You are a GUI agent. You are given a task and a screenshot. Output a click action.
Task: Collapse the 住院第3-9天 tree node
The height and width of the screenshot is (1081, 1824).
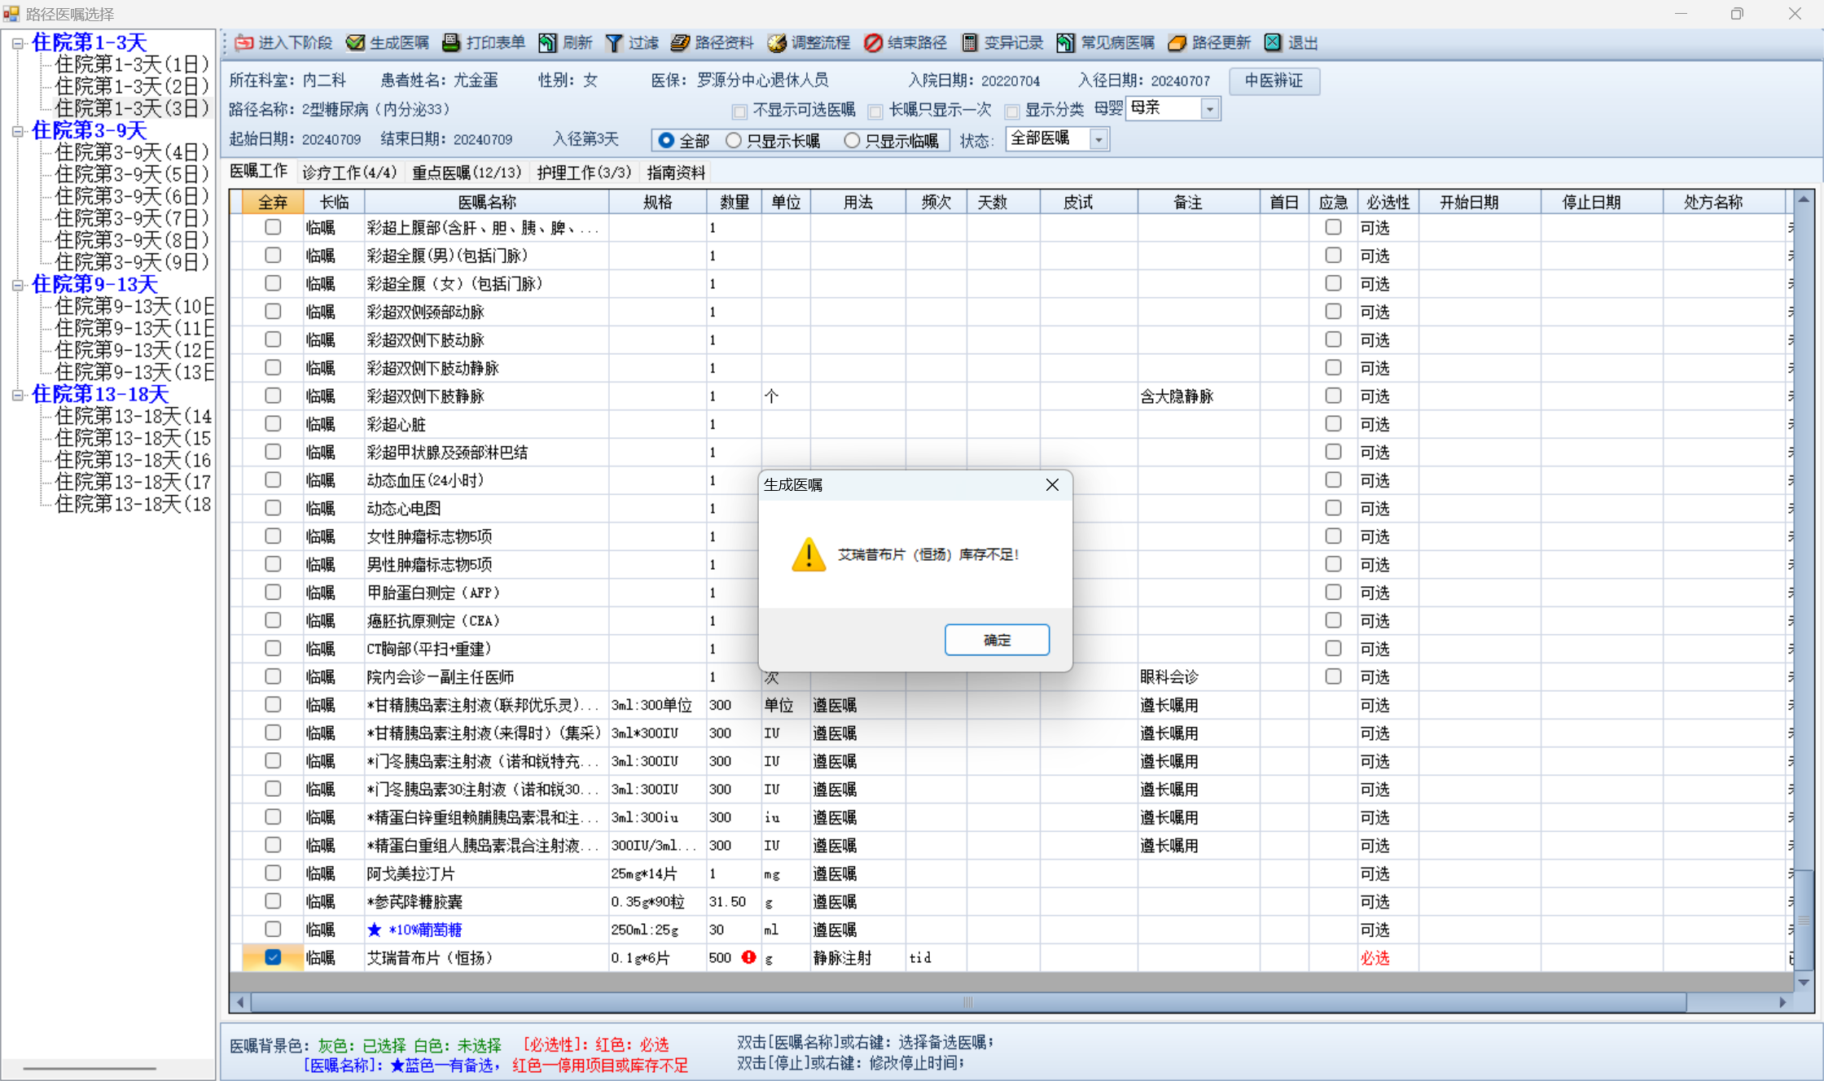(18, 131)
